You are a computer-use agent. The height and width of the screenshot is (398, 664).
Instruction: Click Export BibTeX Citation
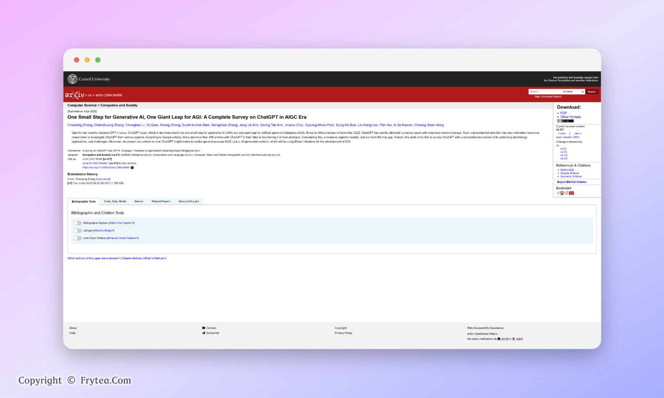[x=572, y=182]
